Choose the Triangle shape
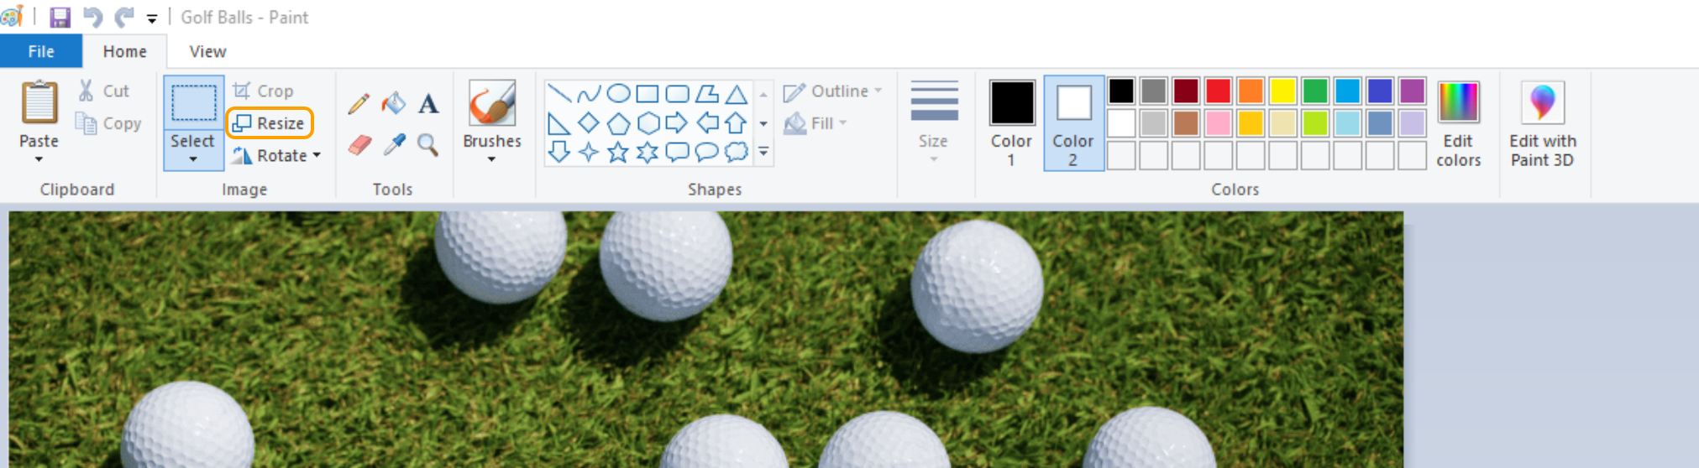This screenshot has height=468, width=1699. (x=737, y=93)
